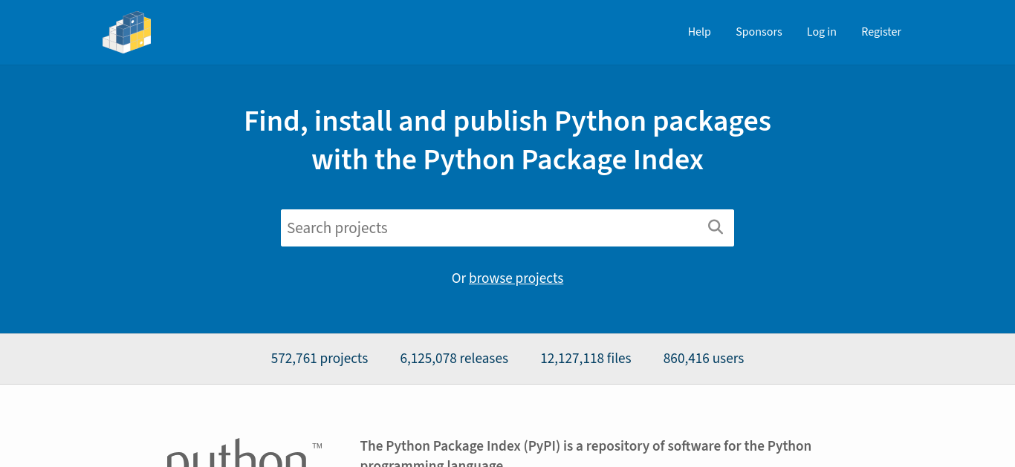
Task: Open the Log in page
Action: pyautogui.click(x=822, y=32)
